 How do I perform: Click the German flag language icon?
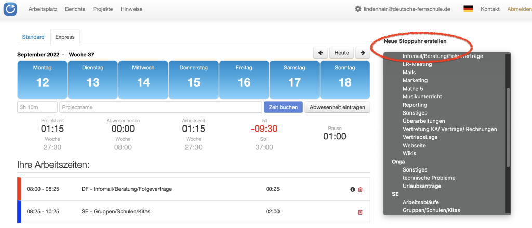(468, 9)
